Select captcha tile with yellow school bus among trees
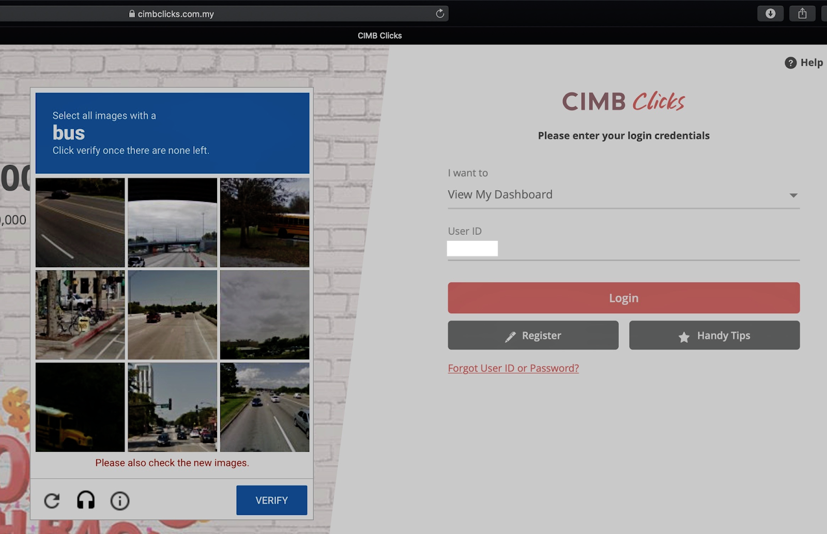827x534 pixels. (265, 223)
